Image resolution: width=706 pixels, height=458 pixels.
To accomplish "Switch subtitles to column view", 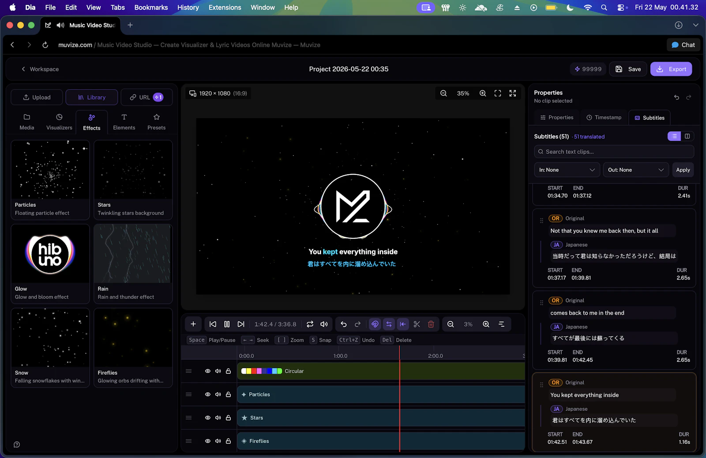I will (x=687, y=136).
